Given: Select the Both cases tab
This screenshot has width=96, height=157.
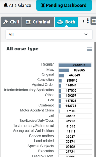Looking at the screenshot, I should (66, 22).
